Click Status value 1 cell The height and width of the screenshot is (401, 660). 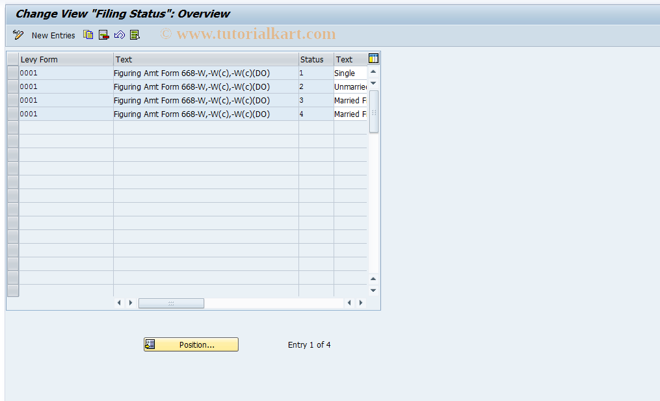[316, 73]
